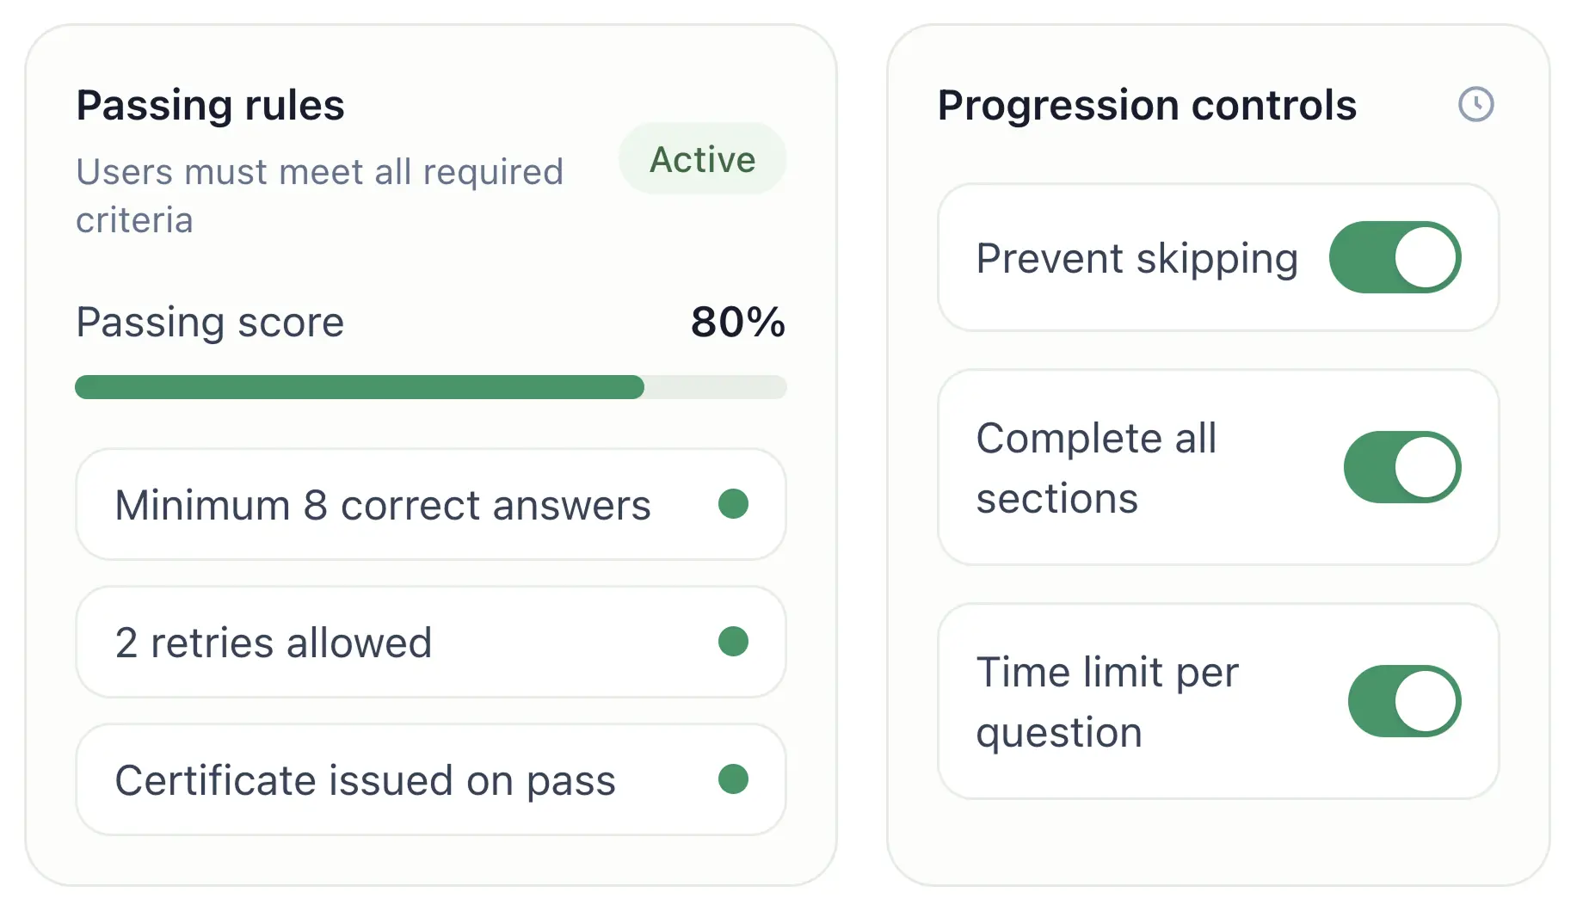This screenshot has height=917, width=1583.
Task: Turn off Time limit per question
Action: [x=1401, y=701]
